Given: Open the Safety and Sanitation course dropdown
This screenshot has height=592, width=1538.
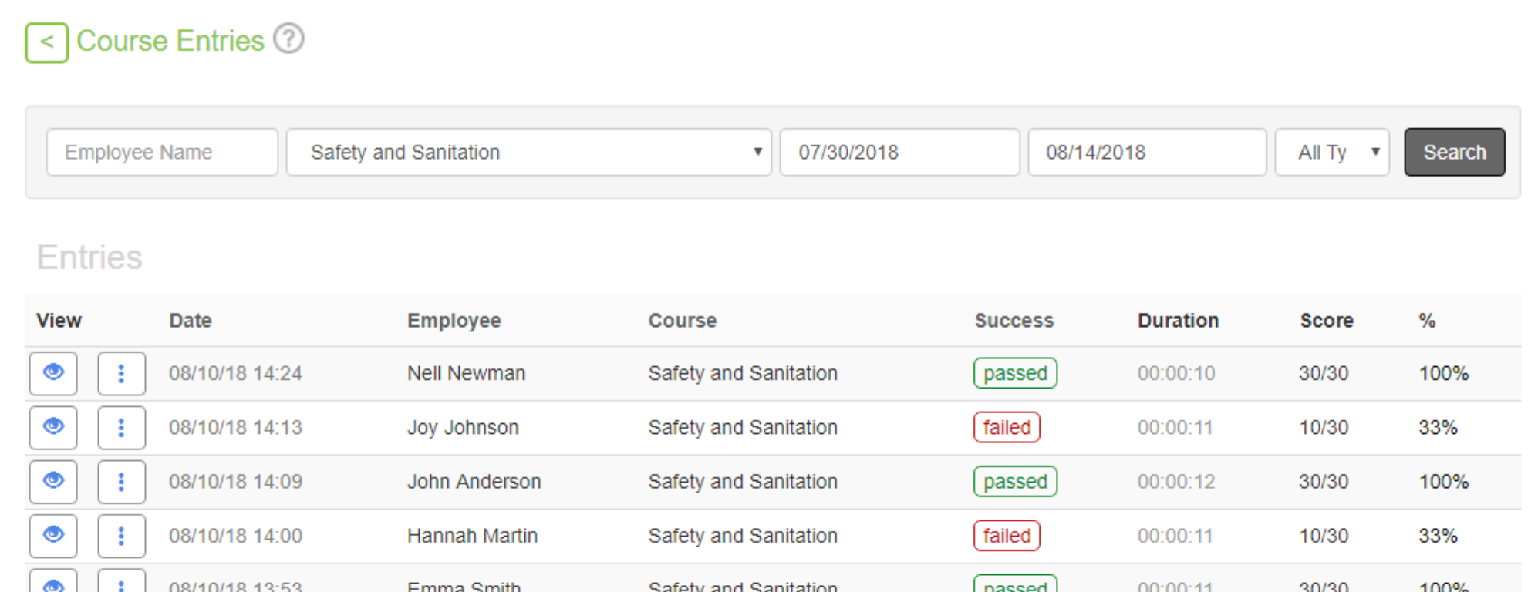Looking at the screenshot, I should coord(529,152).
